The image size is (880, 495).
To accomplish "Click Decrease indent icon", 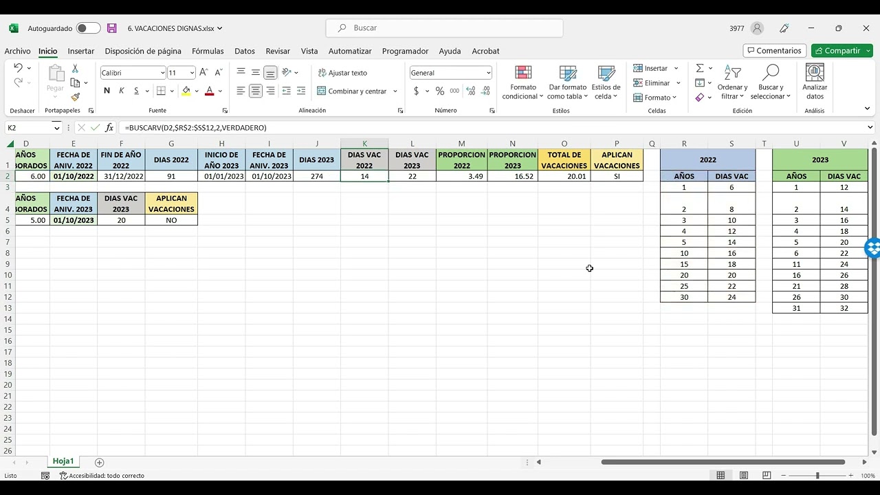I will tap(287, 91).
